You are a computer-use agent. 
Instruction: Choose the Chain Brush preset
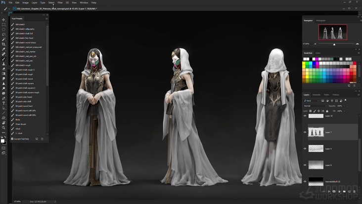click(x=21, y=124)
